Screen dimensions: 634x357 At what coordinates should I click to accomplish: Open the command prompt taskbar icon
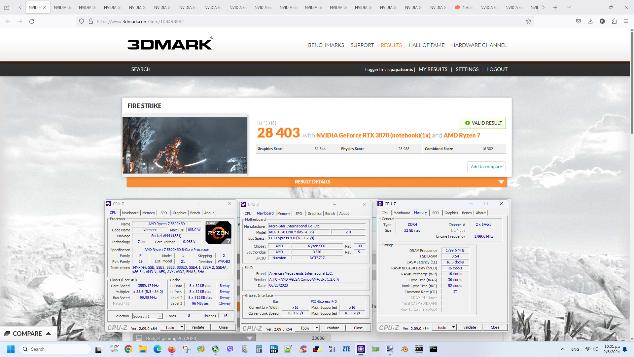click(433, 349)
